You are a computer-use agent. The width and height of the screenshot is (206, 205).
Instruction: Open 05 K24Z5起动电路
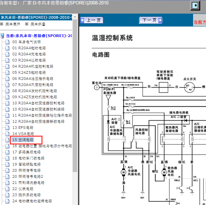(29, 72)
